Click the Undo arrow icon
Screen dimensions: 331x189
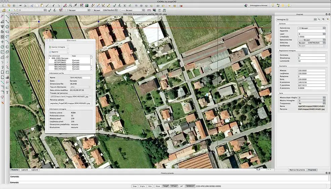[53, 5]
